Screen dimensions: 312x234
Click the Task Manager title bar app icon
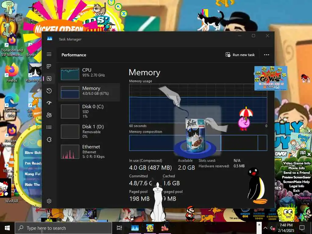[x=50, y=39]
